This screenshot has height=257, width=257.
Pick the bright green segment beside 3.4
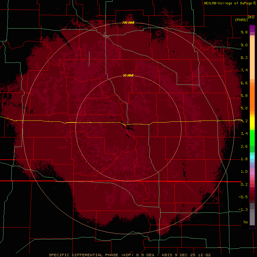point(252,138)
